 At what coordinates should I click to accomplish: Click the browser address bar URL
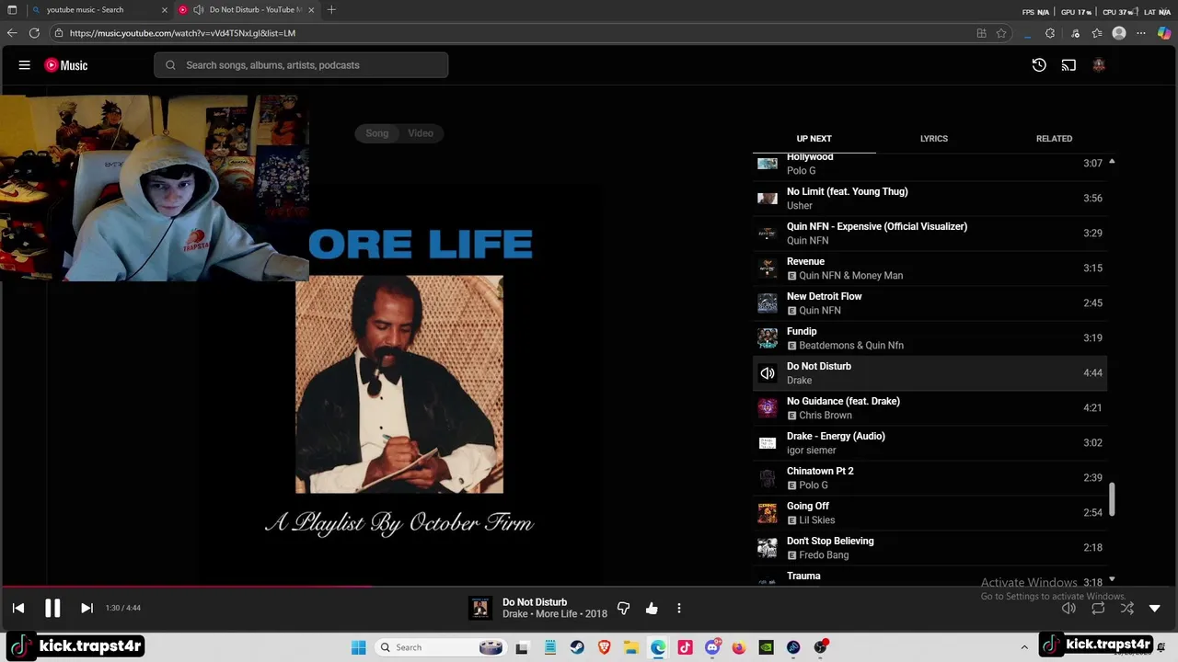tap(182, 33)
